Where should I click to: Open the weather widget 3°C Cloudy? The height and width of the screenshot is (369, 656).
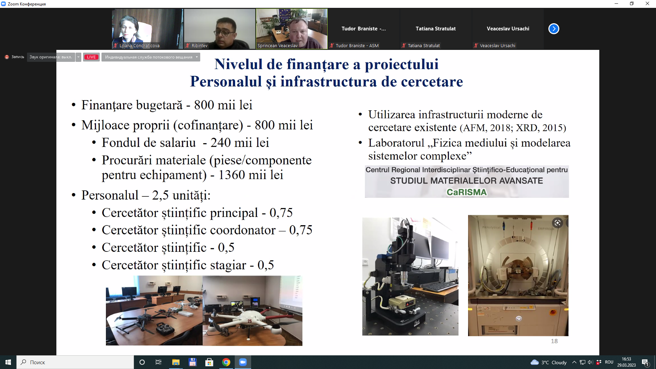pos(549,362)
